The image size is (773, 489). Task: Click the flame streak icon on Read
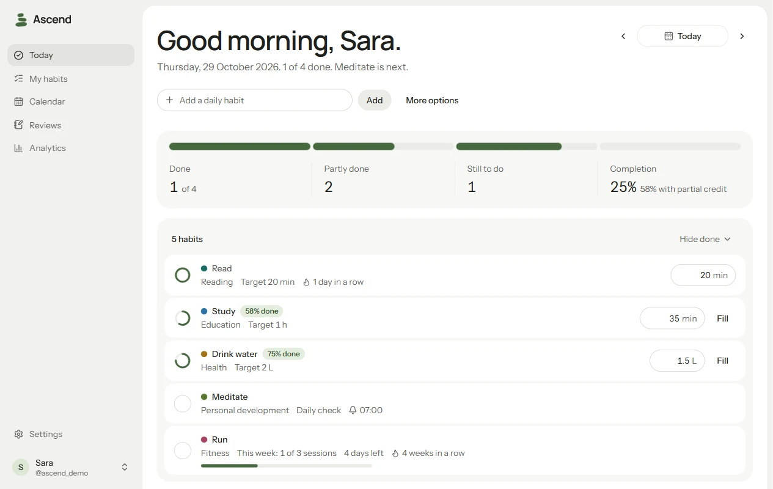tap(306, 282)
